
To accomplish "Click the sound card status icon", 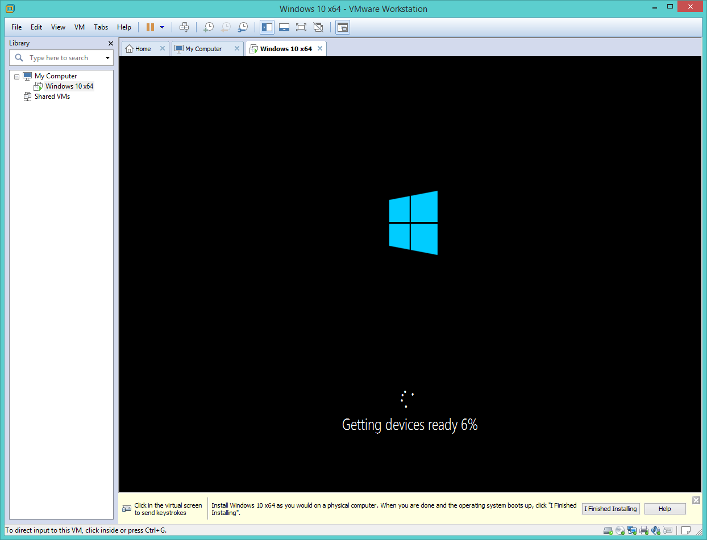I will coord(656,531).
